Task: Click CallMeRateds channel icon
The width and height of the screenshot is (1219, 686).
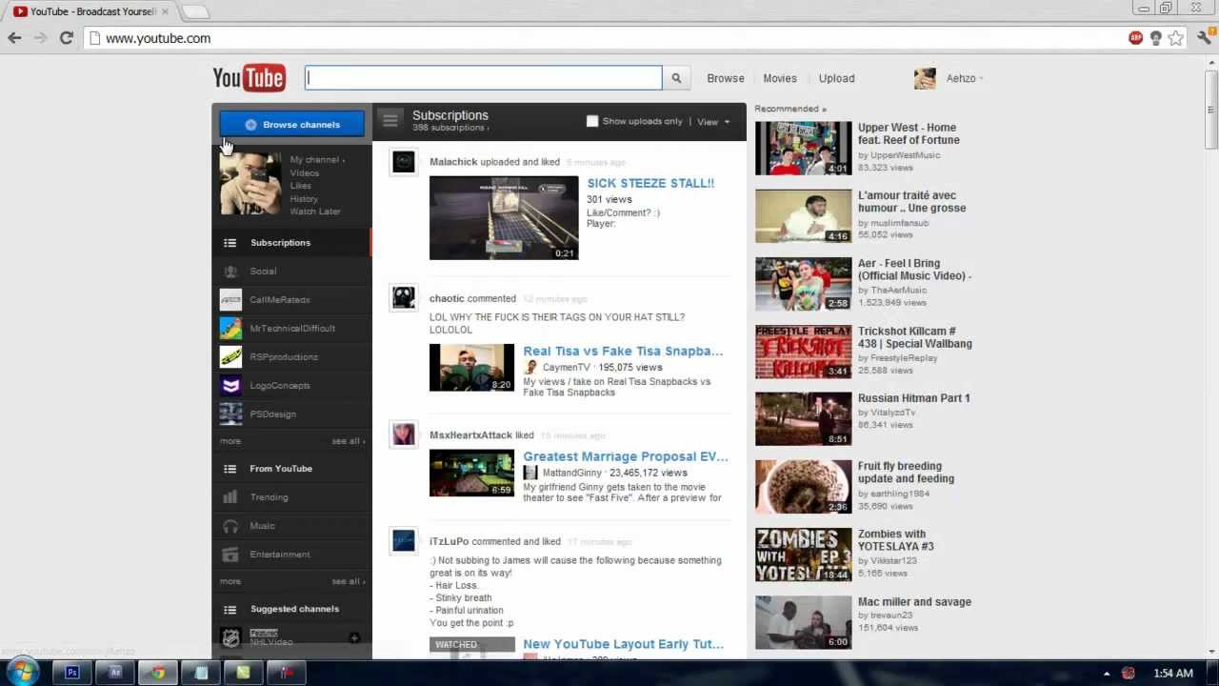Action: click(x=230, y=300)
